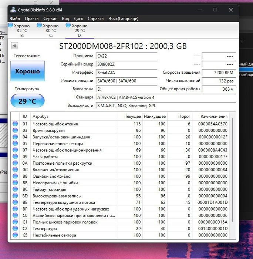Open the Правка menu
This screenshot has height=259, width=253.
(x=31, y=18)
